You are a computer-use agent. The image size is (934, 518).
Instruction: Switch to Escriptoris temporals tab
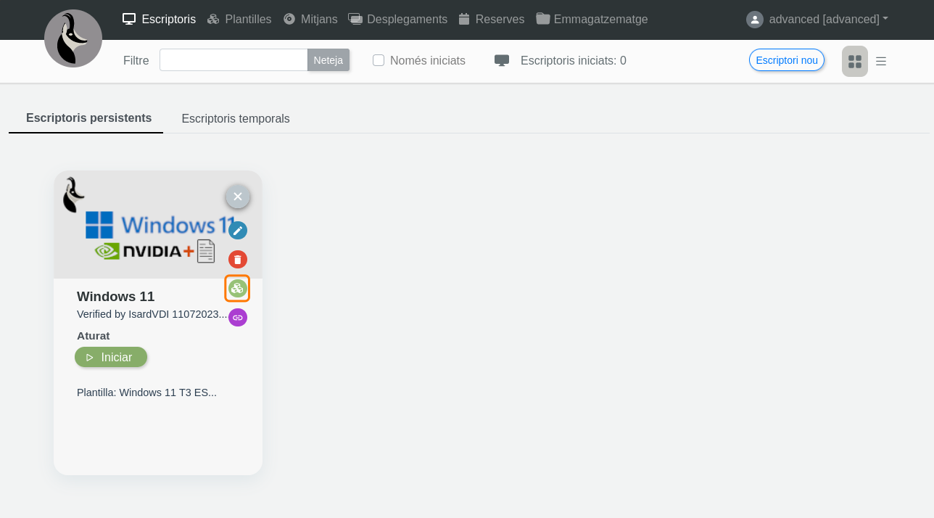(236, 119)
